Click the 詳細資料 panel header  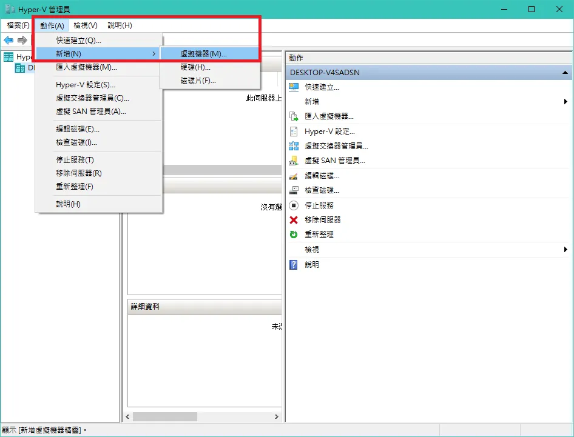tap(204, 307)
